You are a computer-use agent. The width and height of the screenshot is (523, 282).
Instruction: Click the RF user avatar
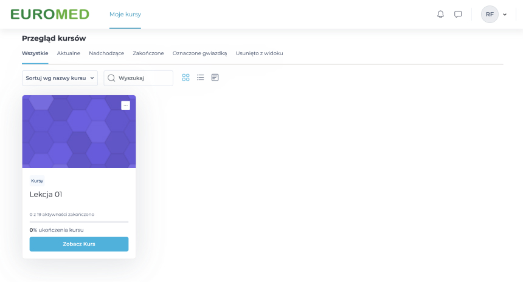(490, 14)
